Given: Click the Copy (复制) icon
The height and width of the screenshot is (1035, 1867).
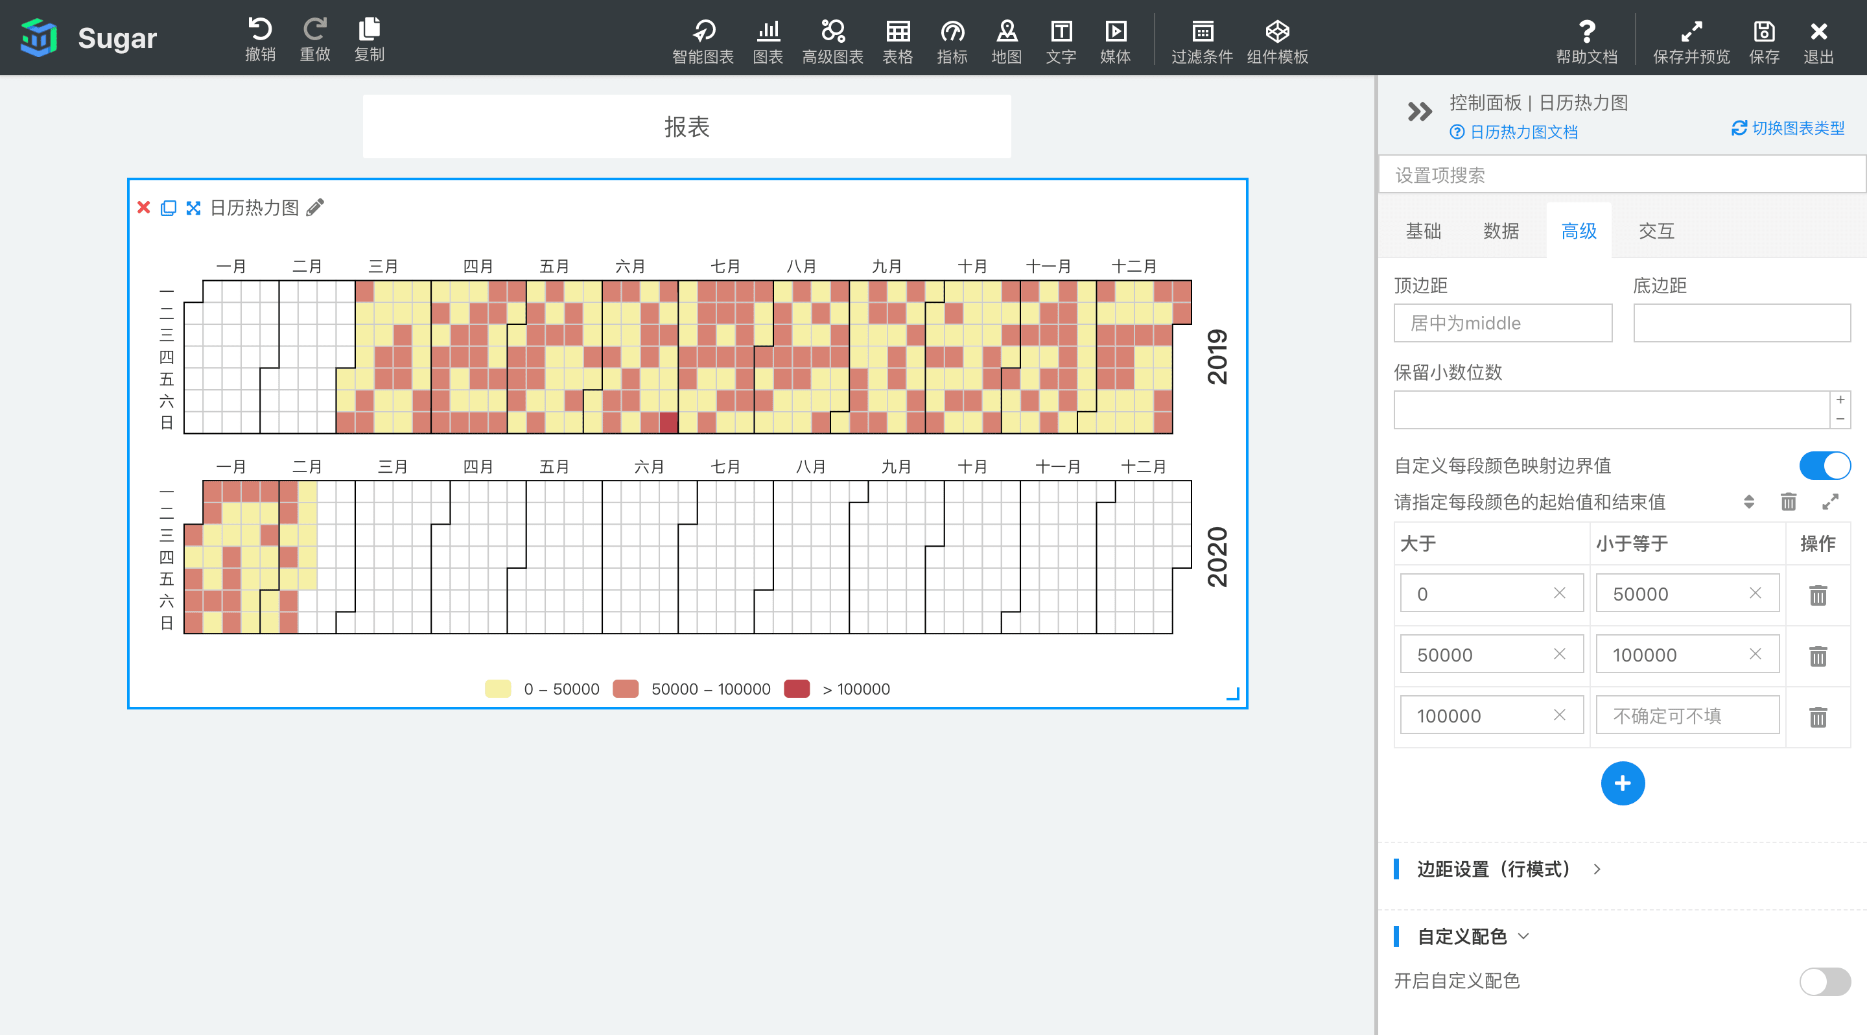Looking at the screenshot, I should point(369,30).
